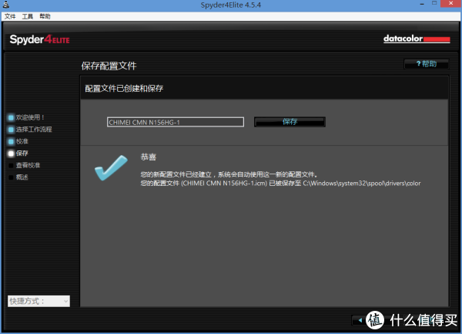Click the blue indicator beside 选择工作流程
The image size is (462, 334).
tap(11, 130)
